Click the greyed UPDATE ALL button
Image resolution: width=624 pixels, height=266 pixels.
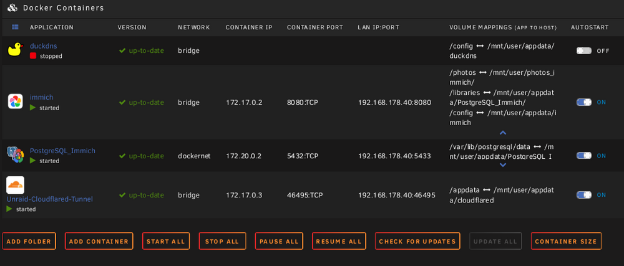pyautogui.click(x=495, y=241)
